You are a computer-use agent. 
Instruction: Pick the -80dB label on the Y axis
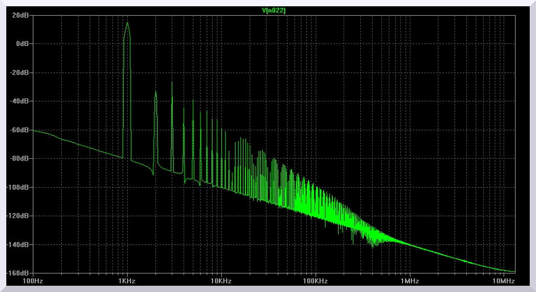20,159
